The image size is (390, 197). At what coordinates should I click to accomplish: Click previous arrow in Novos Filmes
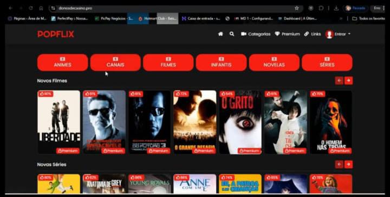[x=339, y=81]
